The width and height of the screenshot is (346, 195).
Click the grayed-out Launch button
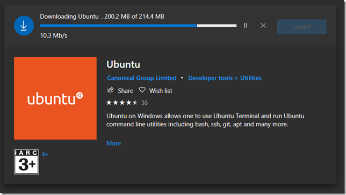tap(301, 27)
